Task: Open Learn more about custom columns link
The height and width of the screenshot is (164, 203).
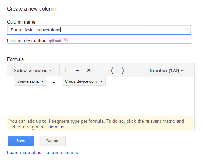Action: click(x=43, y=152)
